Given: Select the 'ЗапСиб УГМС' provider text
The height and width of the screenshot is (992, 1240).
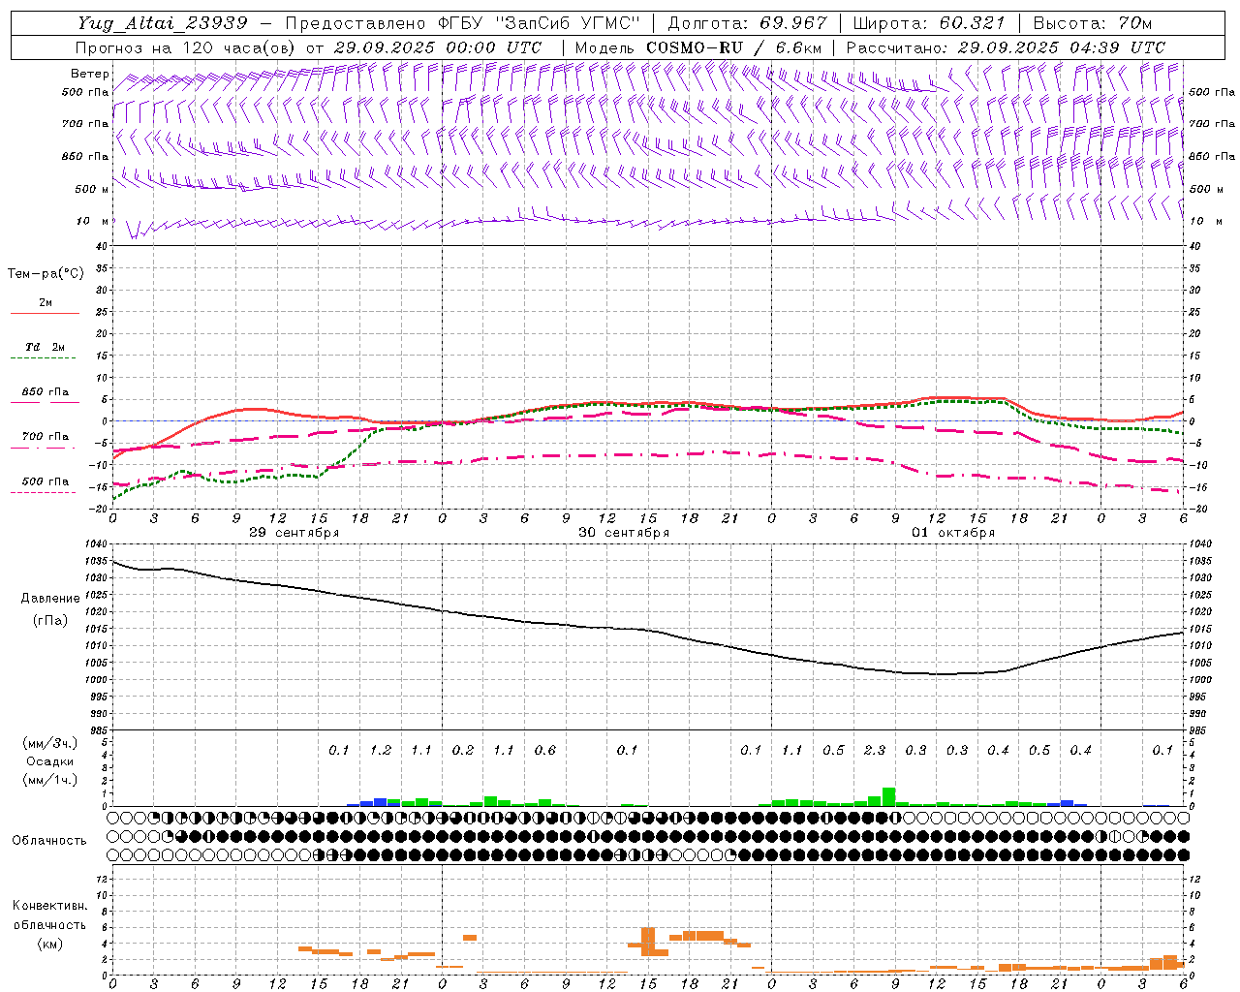Looking at the screenshot, I should [569, 23].
